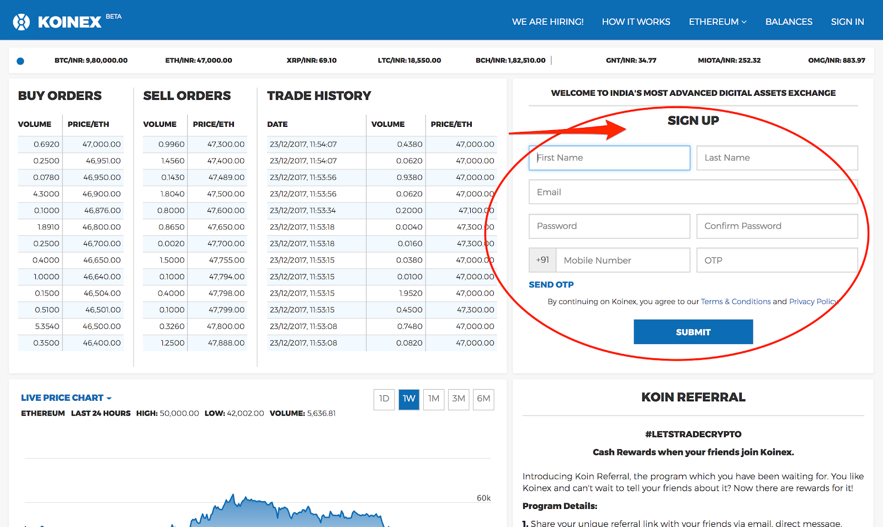Image resolution: width=883 pixels, height=527 pixels.
Task: Click the #LETSTRADECRYPTO hashtag text
Action: (x=693, y=434)
